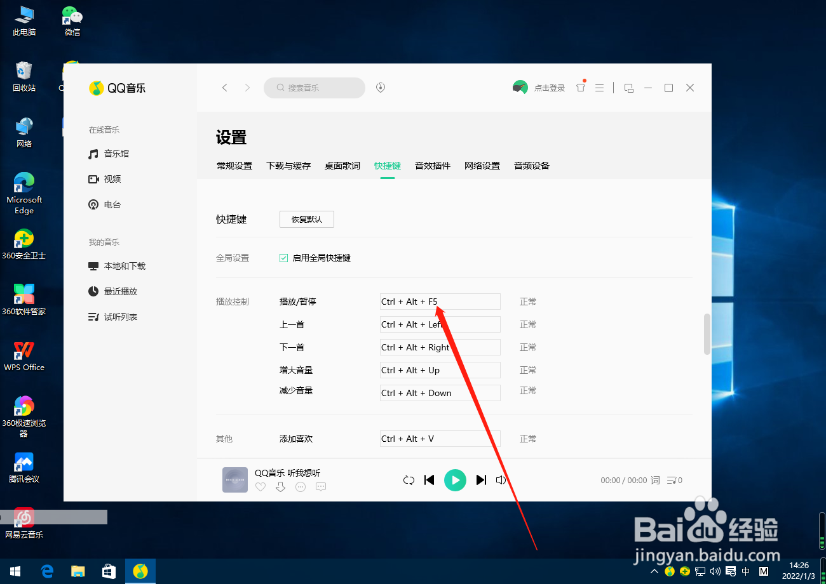The image size is (826, 584).
Task: Switch to 音频设备 tab
Action: (x=532, y=166)
